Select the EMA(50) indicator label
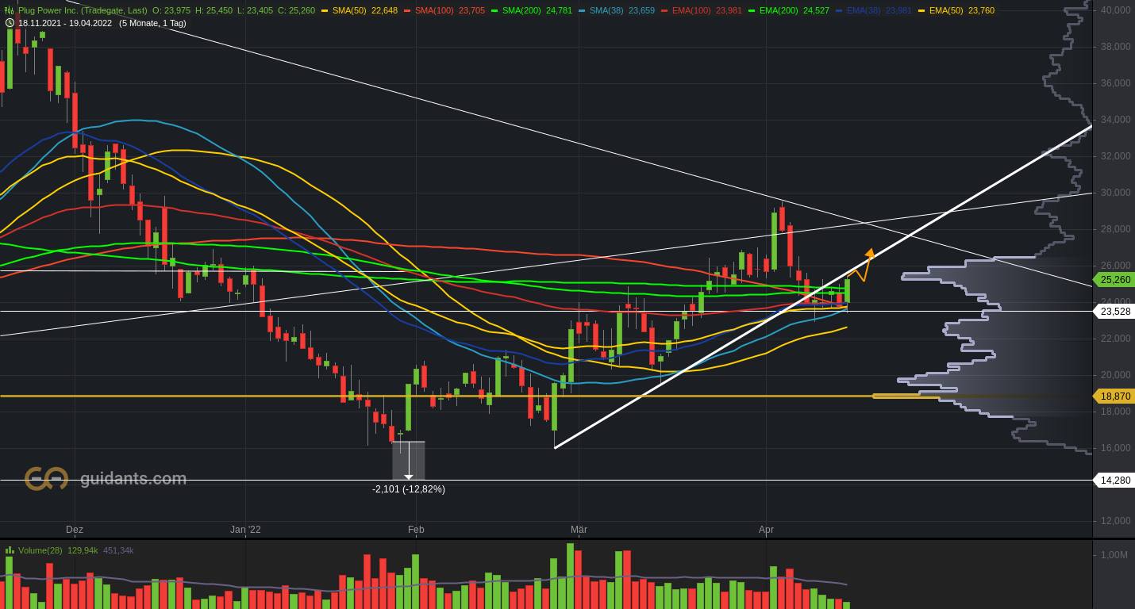Viewport: 1135px width, 609px height. pos(946,10)
